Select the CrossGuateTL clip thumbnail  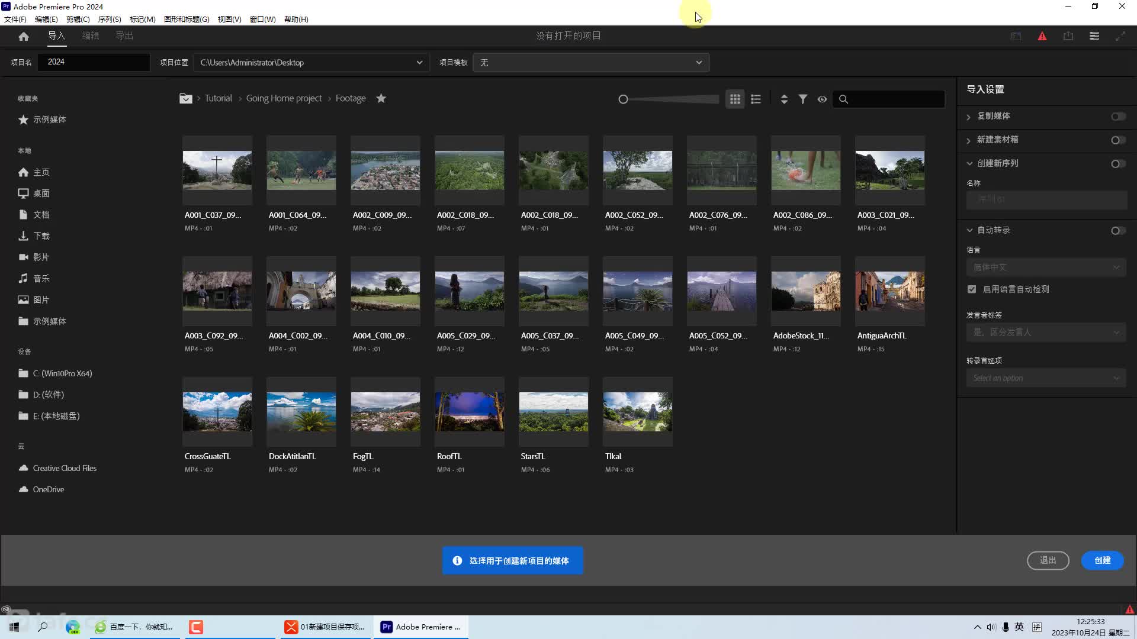(x=217, y=412)
